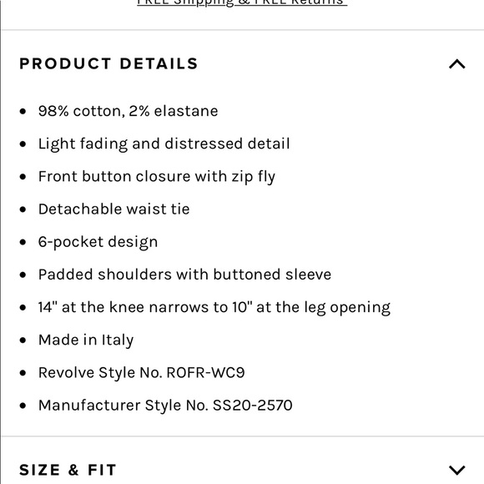
Task: Click the bullet dot beside Manufacturer Style No.
Action: point(23,406)
